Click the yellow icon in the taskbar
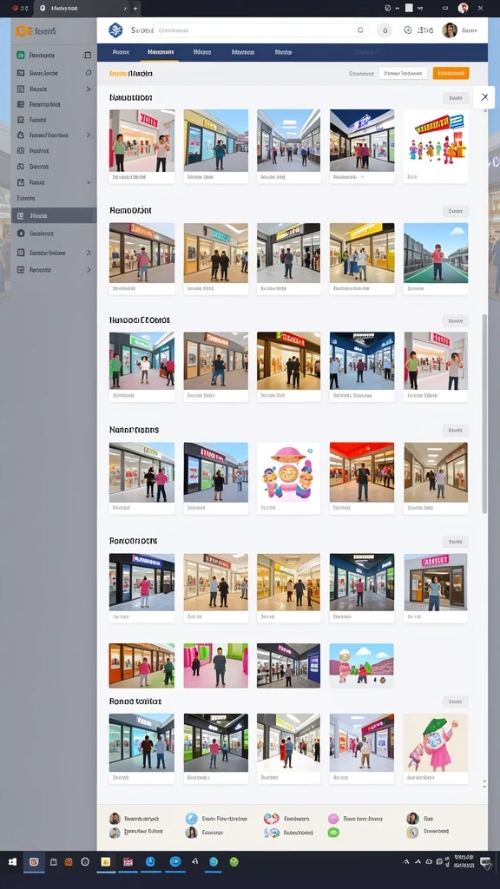500x889 pixels. coord(105,862)
